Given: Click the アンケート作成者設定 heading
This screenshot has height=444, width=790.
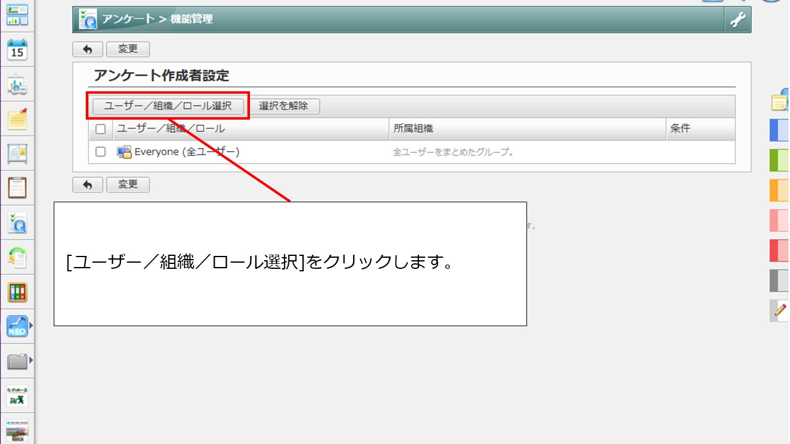Looking at the screenshot, I should click(161, 76).
